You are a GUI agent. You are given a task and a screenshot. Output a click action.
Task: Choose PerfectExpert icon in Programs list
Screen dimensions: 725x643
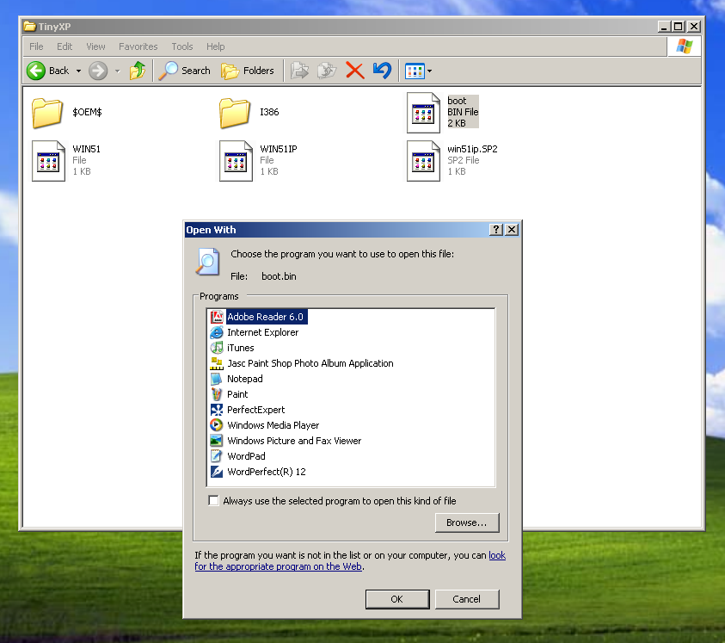coord(217,410)
